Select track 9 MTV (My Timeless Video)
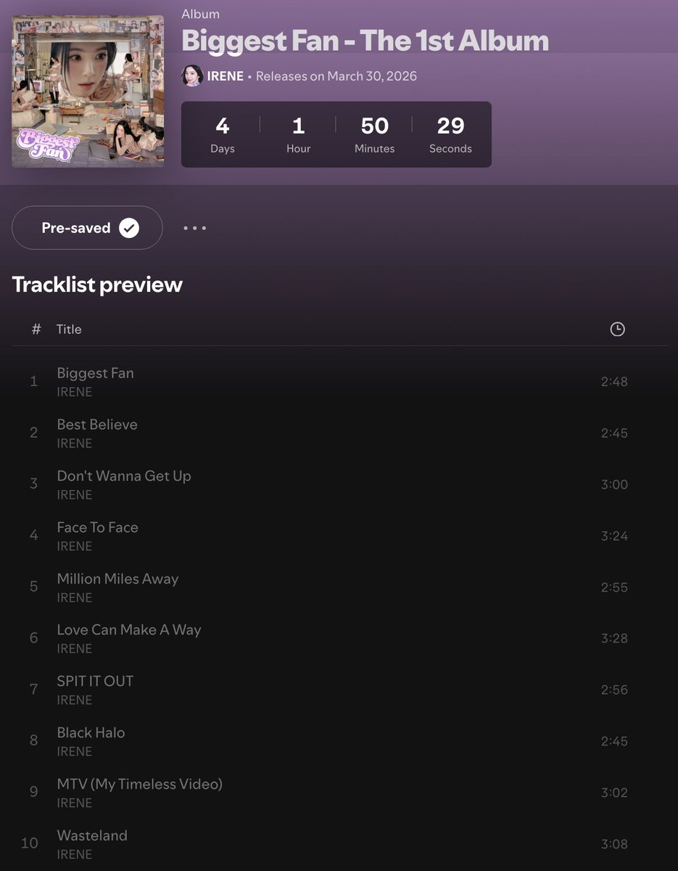This screenshot has height=871, width=678. click(340, 793)
